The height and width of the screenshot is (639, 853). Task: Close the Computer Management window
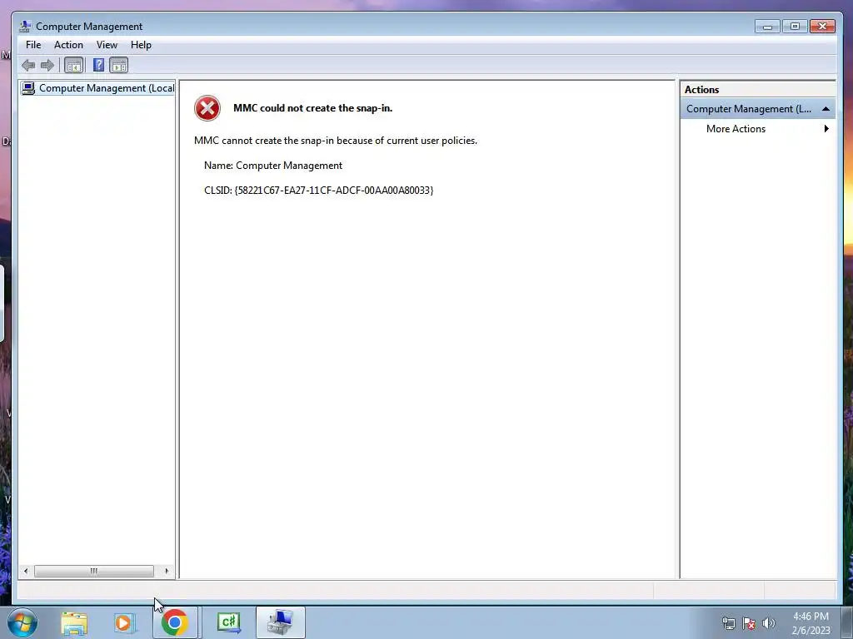click(822, 27)
